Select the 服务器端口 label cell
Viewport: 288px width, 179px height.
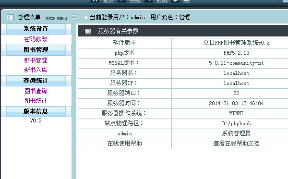click(125, 93)
